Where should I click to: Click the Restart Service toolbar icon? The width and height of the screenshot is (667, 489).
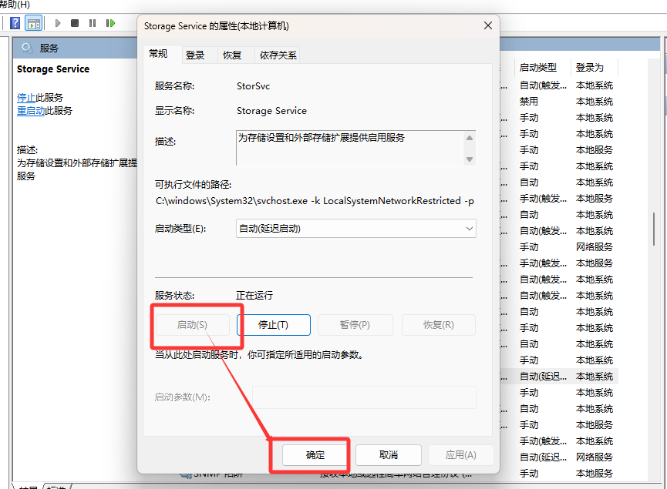pyautogui.click(x=111, y=23)
